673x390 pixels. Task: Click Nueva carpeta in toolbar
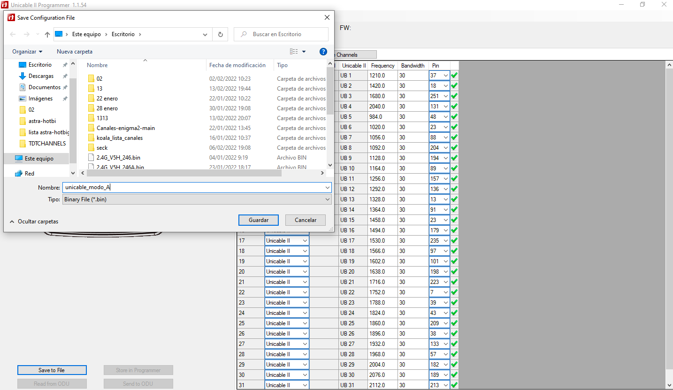click(75, 52)
